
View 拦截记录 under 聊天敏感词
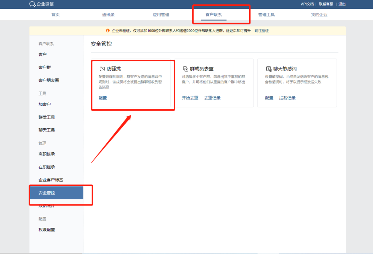pos(287,98)
